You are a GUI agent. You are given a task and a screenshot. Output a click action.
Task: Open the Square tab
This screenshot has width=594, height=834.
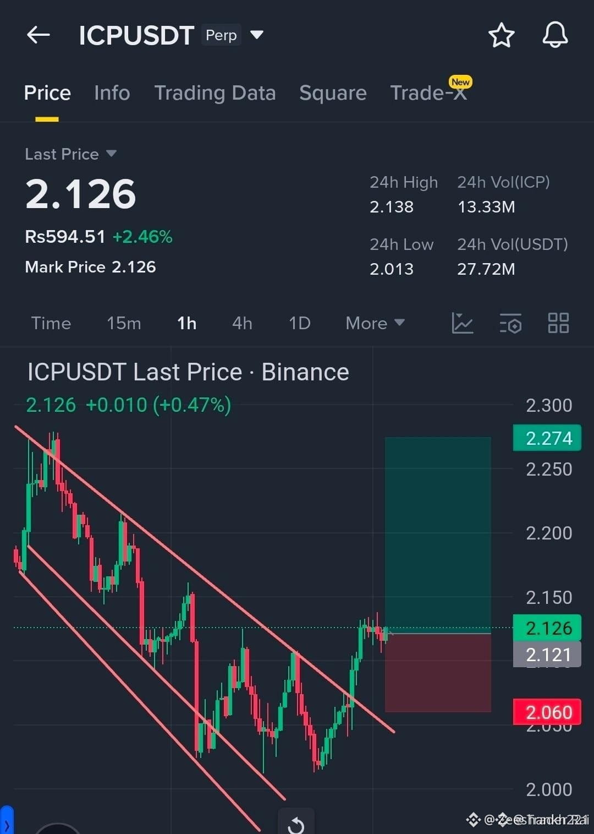[x=333, y=92]
